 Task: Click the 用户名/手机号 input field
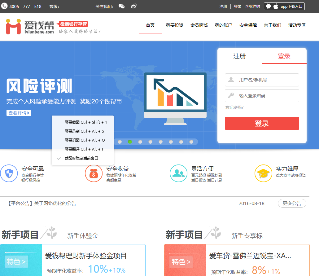click(x=262, y=80)
